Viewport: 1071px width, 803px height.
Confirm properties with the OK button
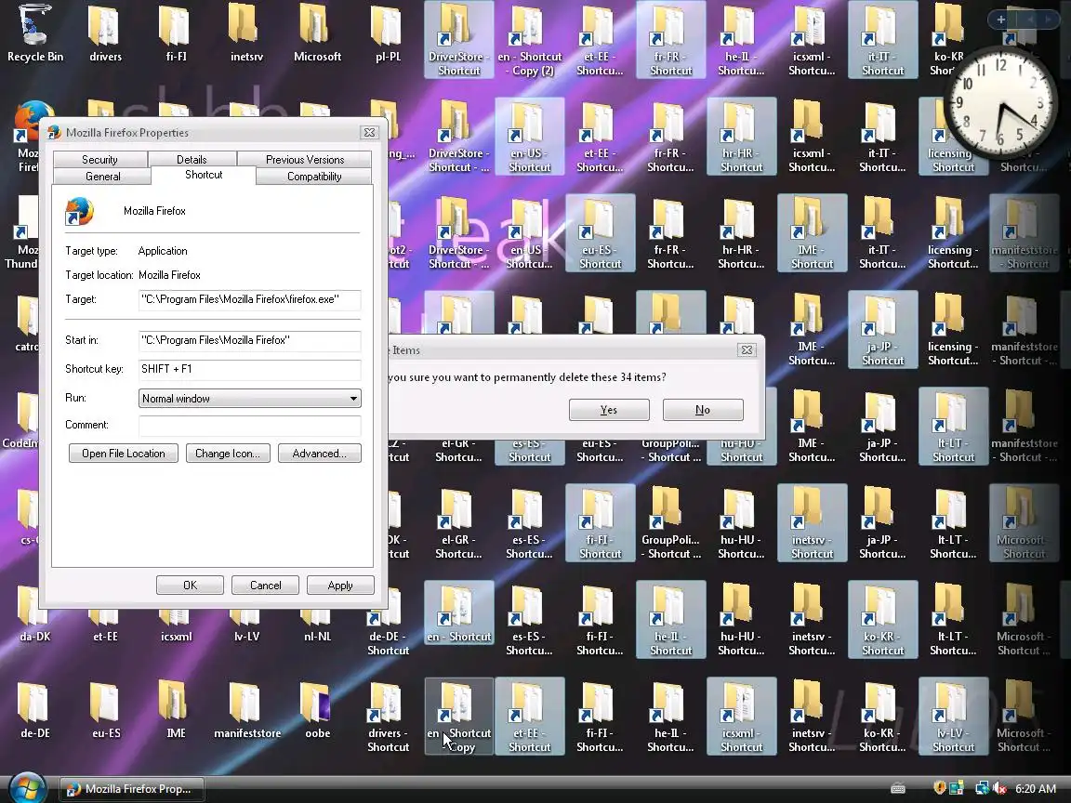click(190, 586)
